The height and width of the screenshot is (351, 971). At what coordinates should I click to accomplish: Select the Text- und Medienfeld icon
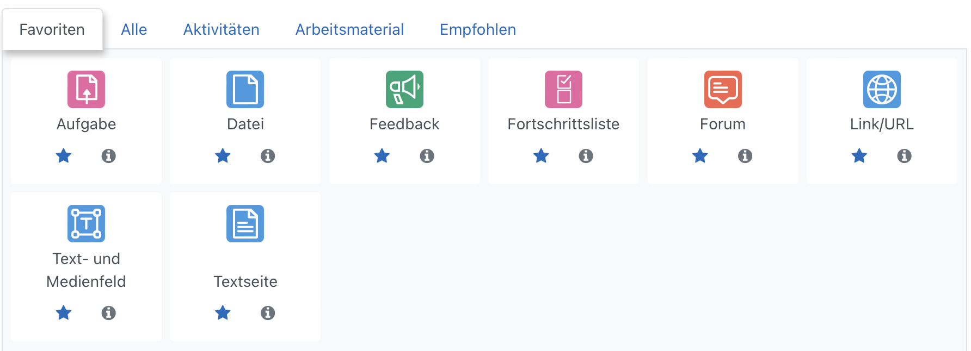(x=86, y=223)
